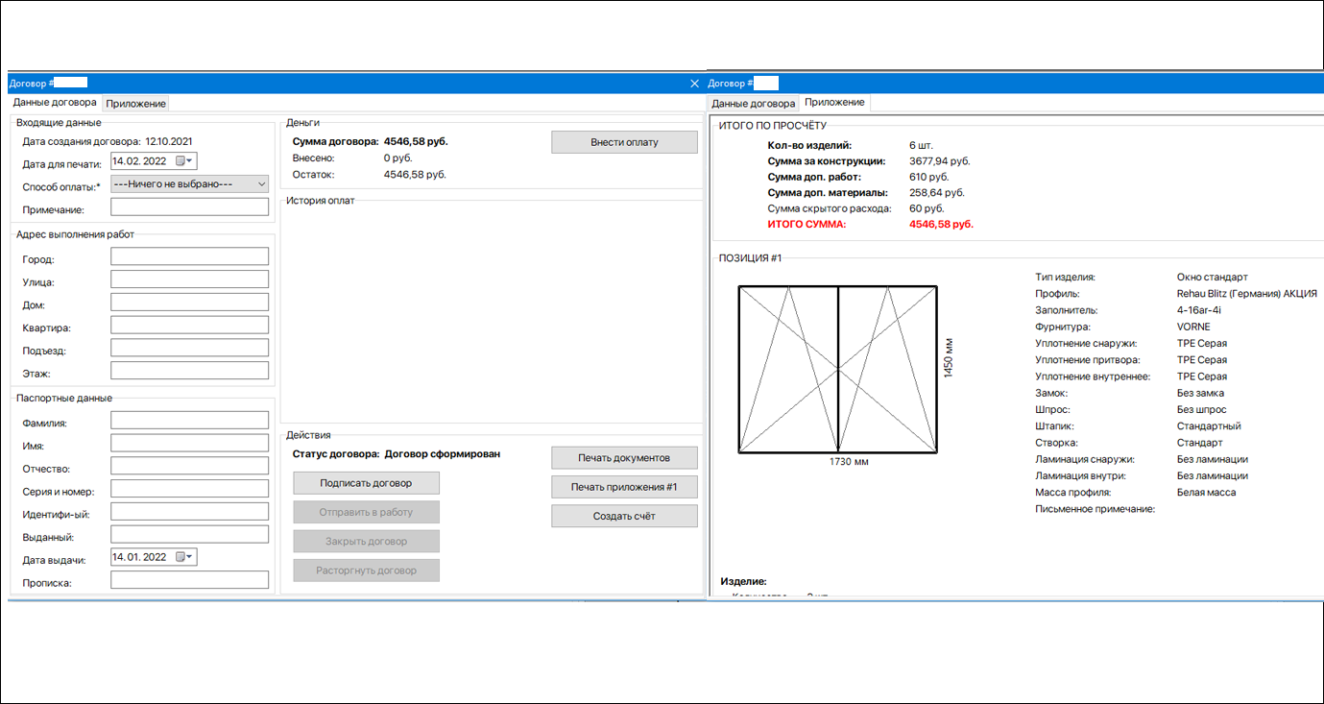The height and width of the screenshot is (704, 1324).
Task: Focus the Идентифи-ый input field
Action: pos(190,512)
